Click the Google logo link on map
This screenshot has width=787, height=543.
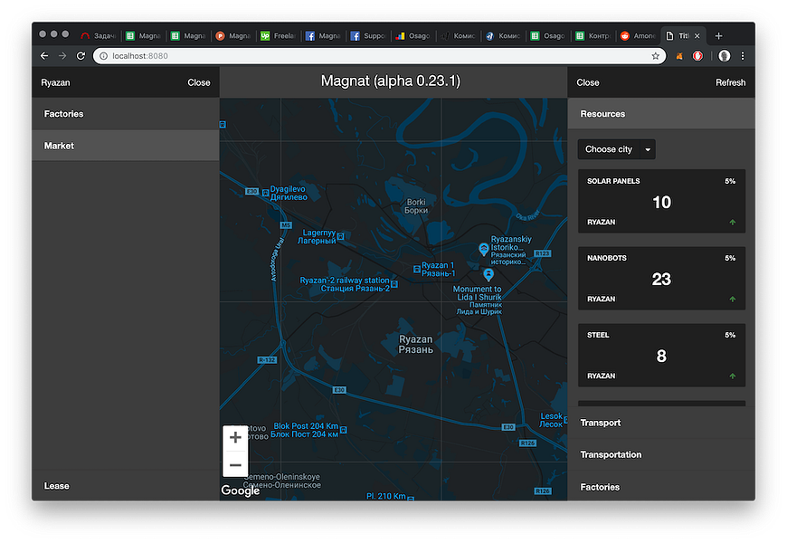click(240, 491)
